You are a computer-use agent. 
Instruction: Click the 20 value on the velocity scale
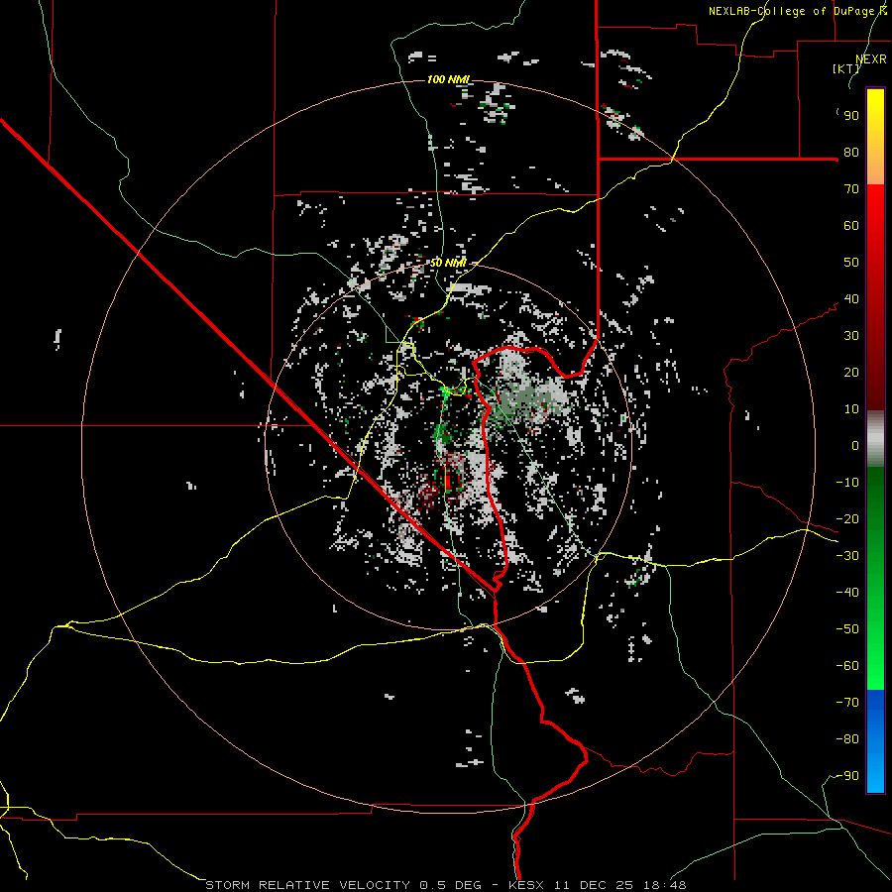coord(851,373)
